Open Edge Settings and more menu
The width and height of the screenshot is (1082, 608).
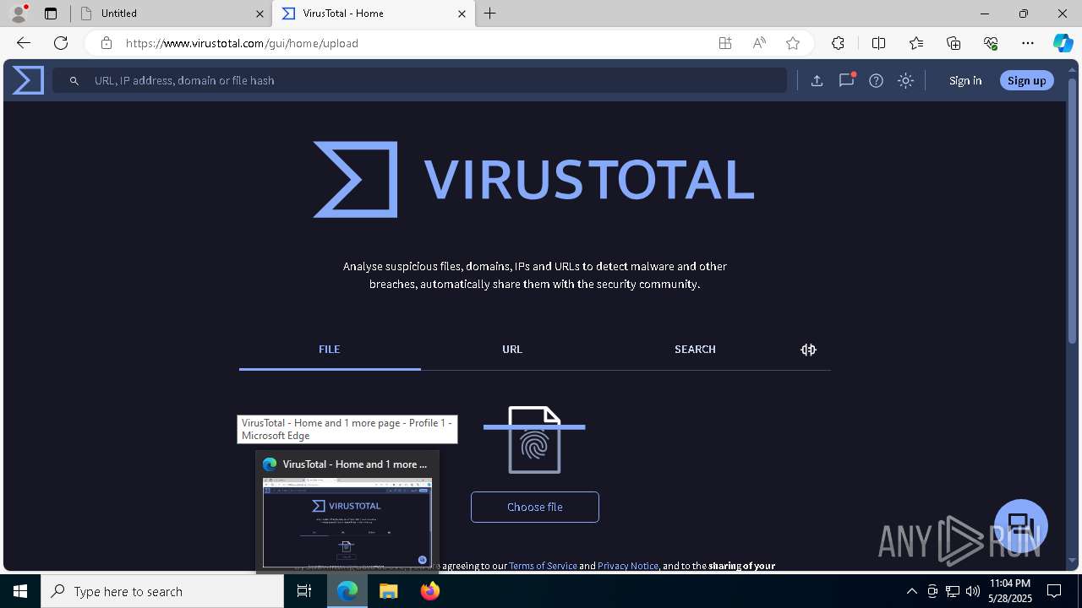[1028, 43]
